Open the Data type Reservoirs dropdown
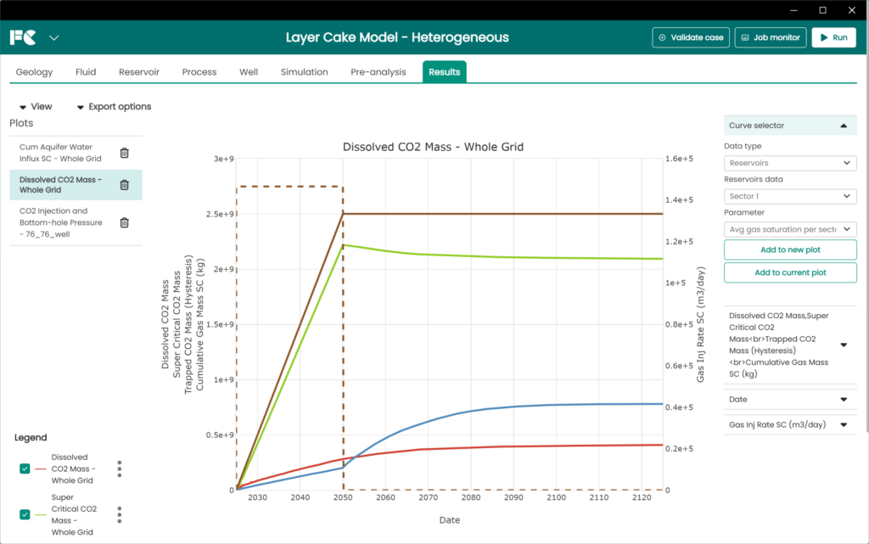Screen dimensions: 869x544 pos(790,163)
